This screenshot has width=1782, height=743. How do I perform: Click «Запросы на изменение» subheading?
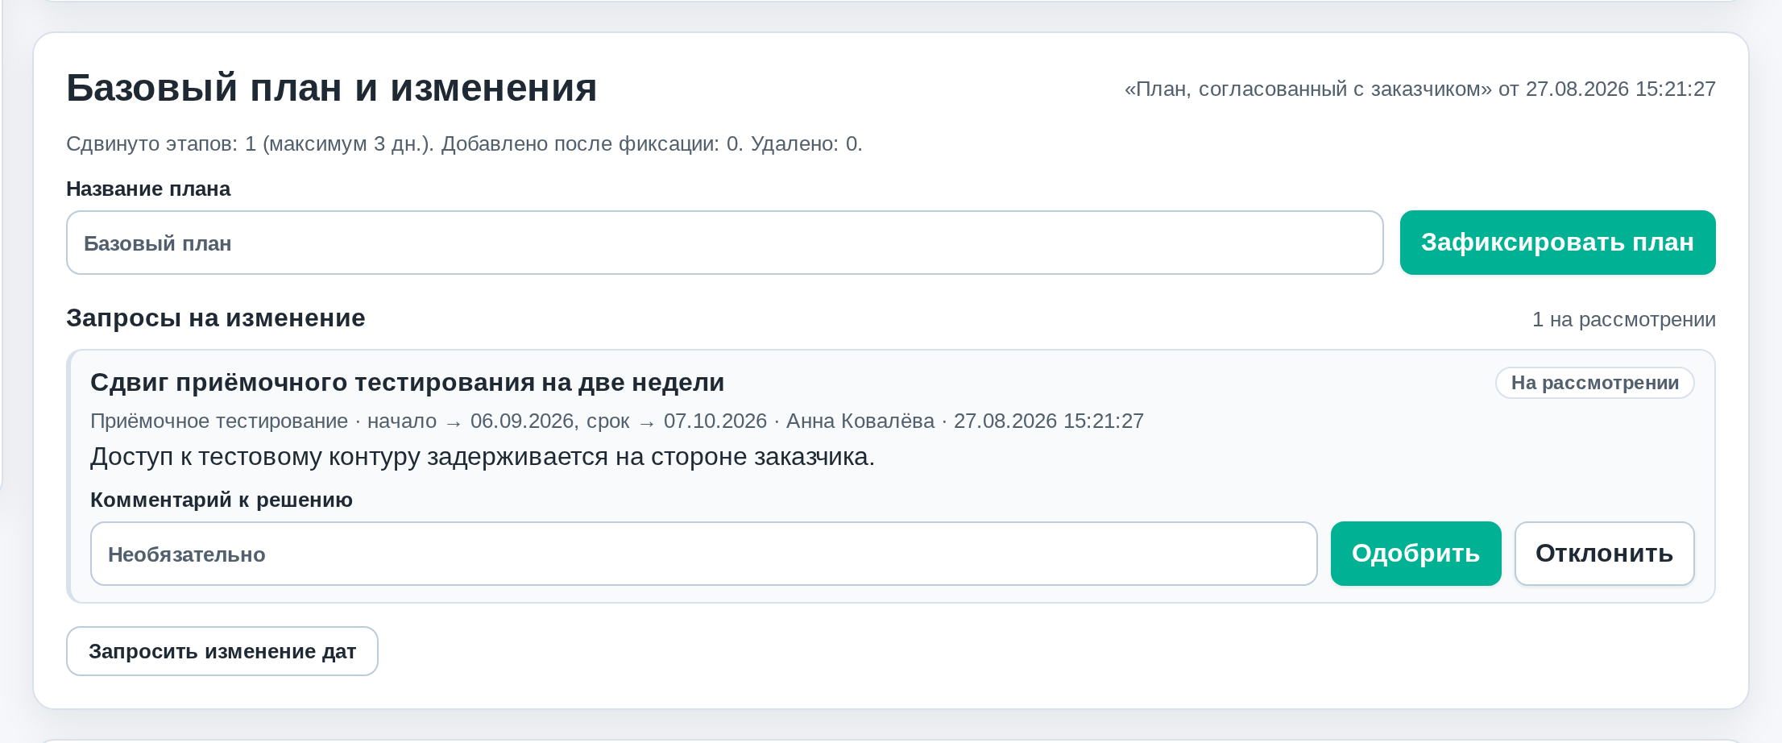[x=216, y=318]
